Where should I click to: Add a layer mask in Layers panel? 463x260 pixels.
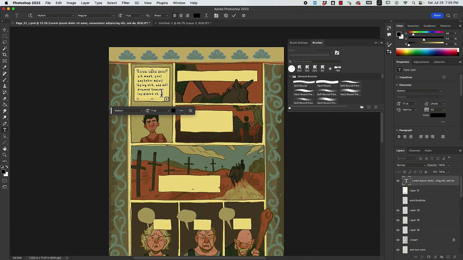pyautogui.click(x=429, y=257)
